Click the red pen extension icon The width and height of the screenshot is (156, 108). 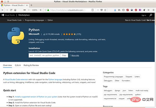coord(128,10)
